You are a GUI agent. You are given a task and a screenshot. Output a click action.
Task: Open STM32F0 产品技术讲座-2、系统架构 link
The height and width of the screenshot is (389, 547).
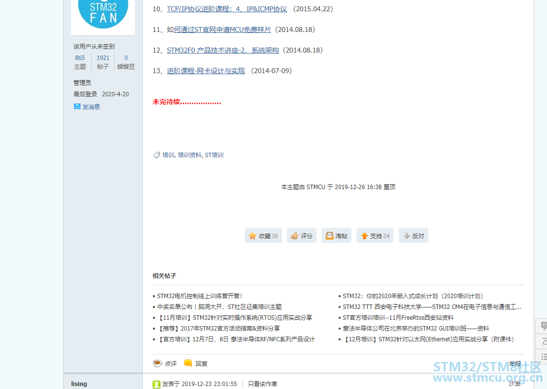pos(223,50)
